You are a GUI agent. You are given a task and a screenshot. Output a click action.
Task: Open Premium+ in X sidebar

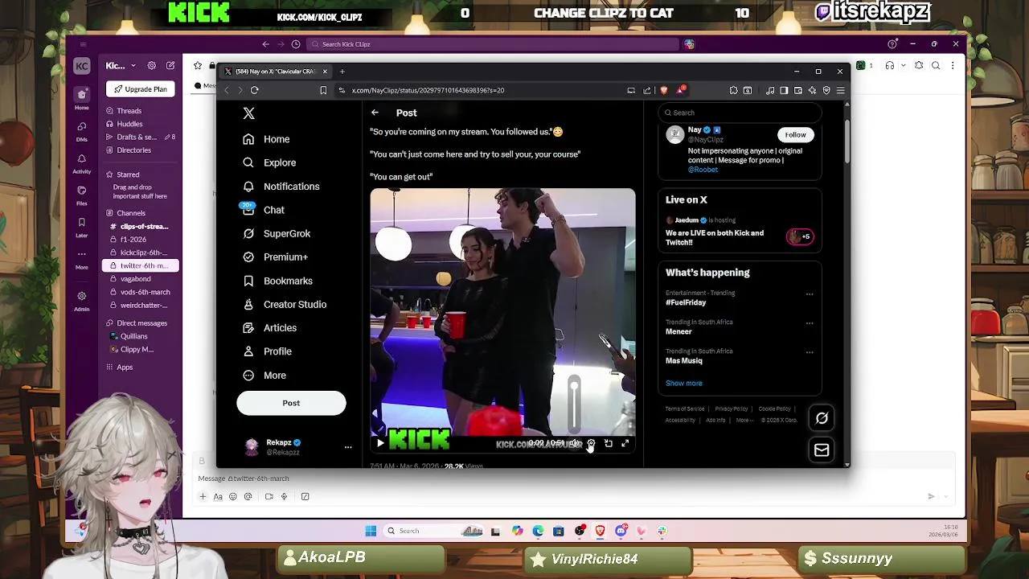tap(275, 257)
